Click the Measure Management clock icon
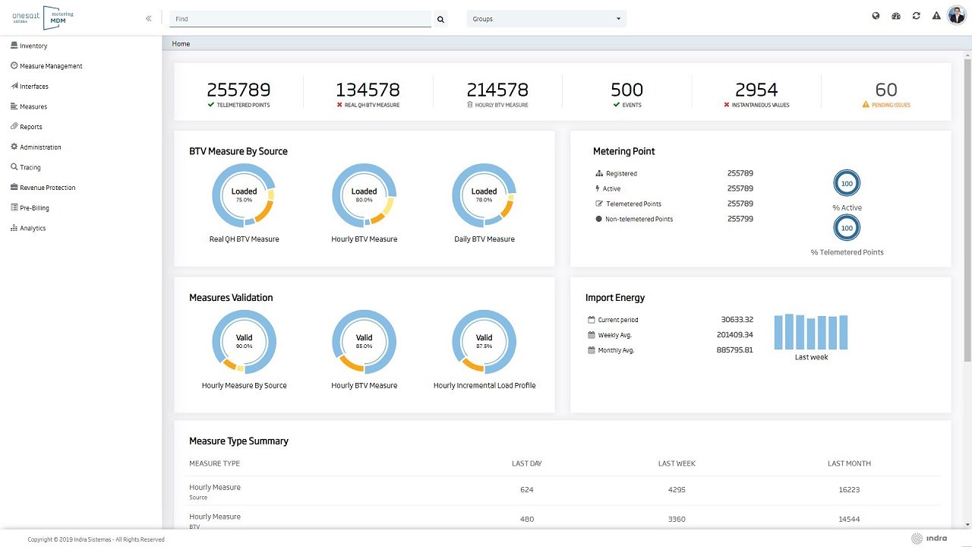972x547 pixels. pyautogui.click(x=14, y=66)
